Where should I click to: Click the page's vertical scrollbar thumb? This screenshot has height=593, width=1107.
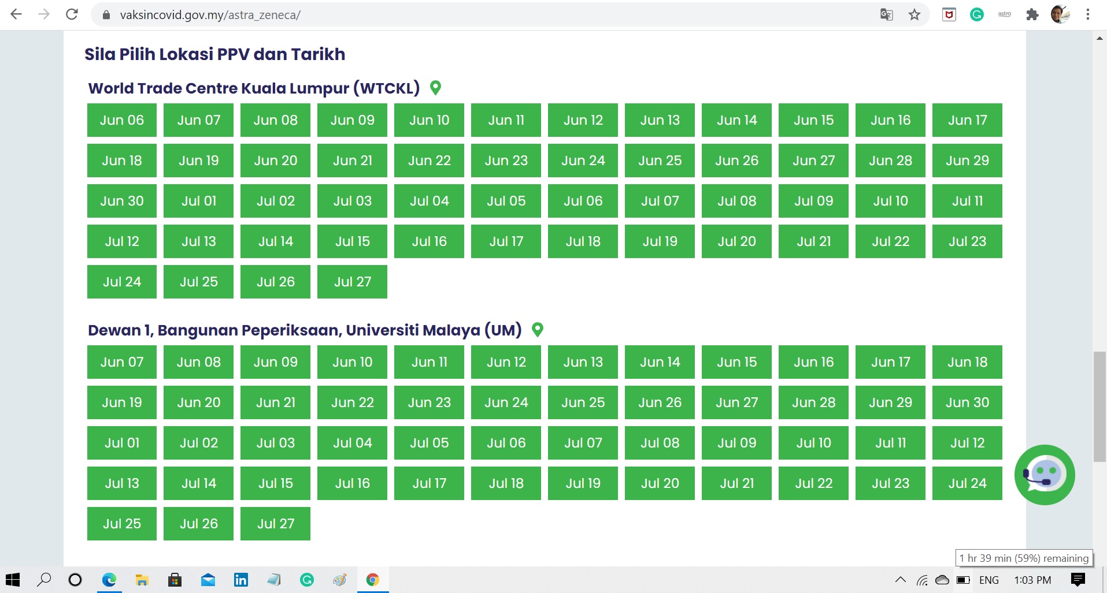1099,406
